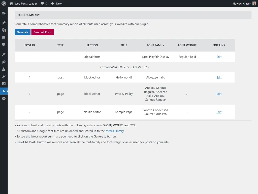The height and width of the screenshot is (194, 258).
Task: Click the Generate button
Action: [x=22, y=32]
